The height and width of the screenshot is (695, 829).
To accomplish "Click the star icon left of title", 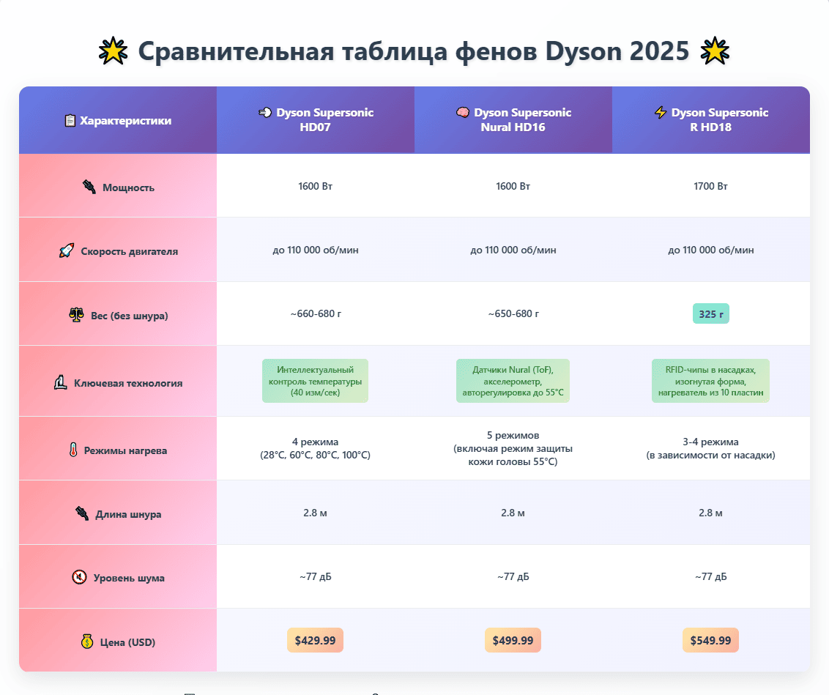I will pyautogui.click(x=113, y=51).
